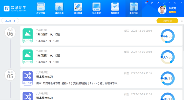This screenshot has width=184, height=100.
Task: Click the vertical scrollbar of the assignment list
Action: [x=183, y=38]
